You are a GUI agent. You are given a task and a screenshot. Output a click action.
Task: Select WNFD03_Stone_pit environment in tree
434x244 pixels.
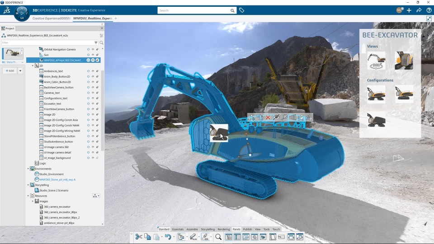pyautogui.click(x=57, y=179)
